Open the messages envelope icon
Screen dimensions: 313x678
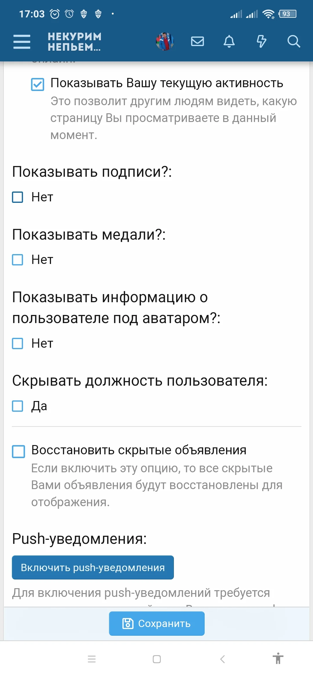(x=197, y=41)
